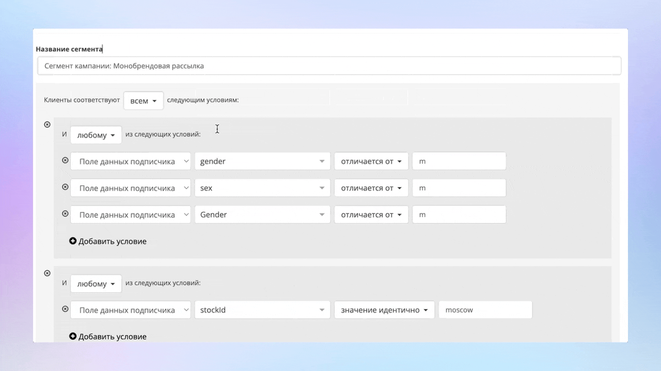This screenshot has height=371, width=661.
Task: Open the 'всем' match dropdown
Action: click(143, 101)
